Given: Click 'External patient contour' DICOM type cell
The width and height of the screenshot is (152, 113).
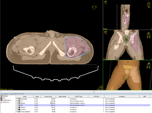Looking at the screenshot, I should 77,103.
